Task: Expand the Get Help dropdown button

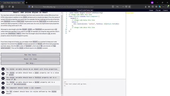Action: [x=30, y=63]
